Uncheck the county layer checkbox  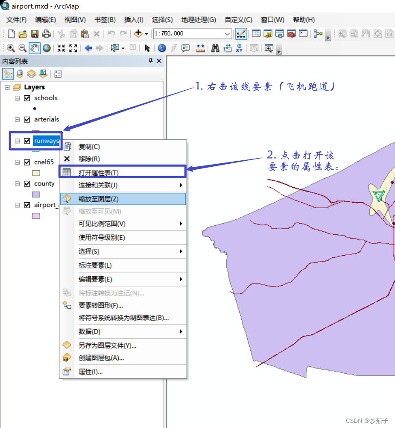tap(27, 184)
